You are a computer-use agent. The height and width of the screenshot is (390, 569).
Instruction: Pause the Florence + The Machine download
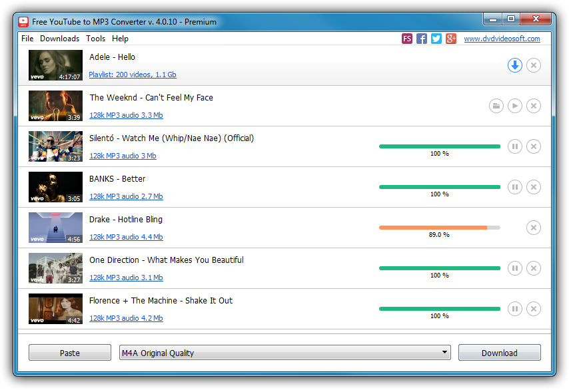click(x=514, y=309)
